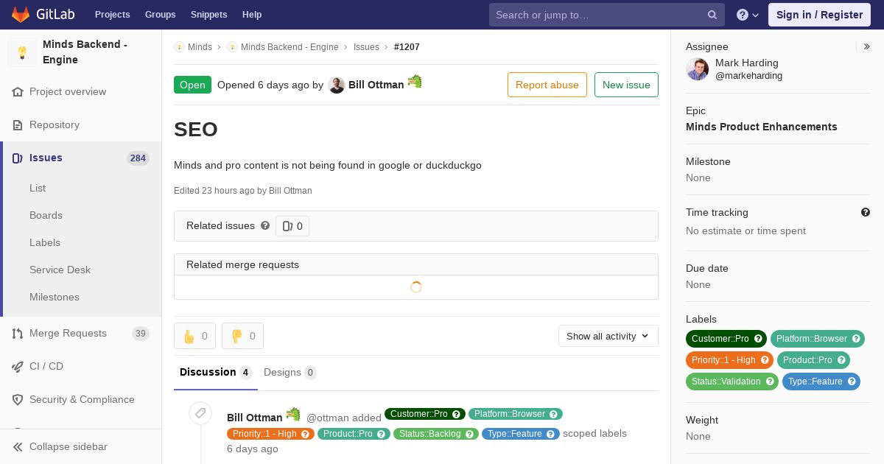Screen dimensions: 884x464
Task: Click the Related issues help icon
Action: tap(265, 226)
